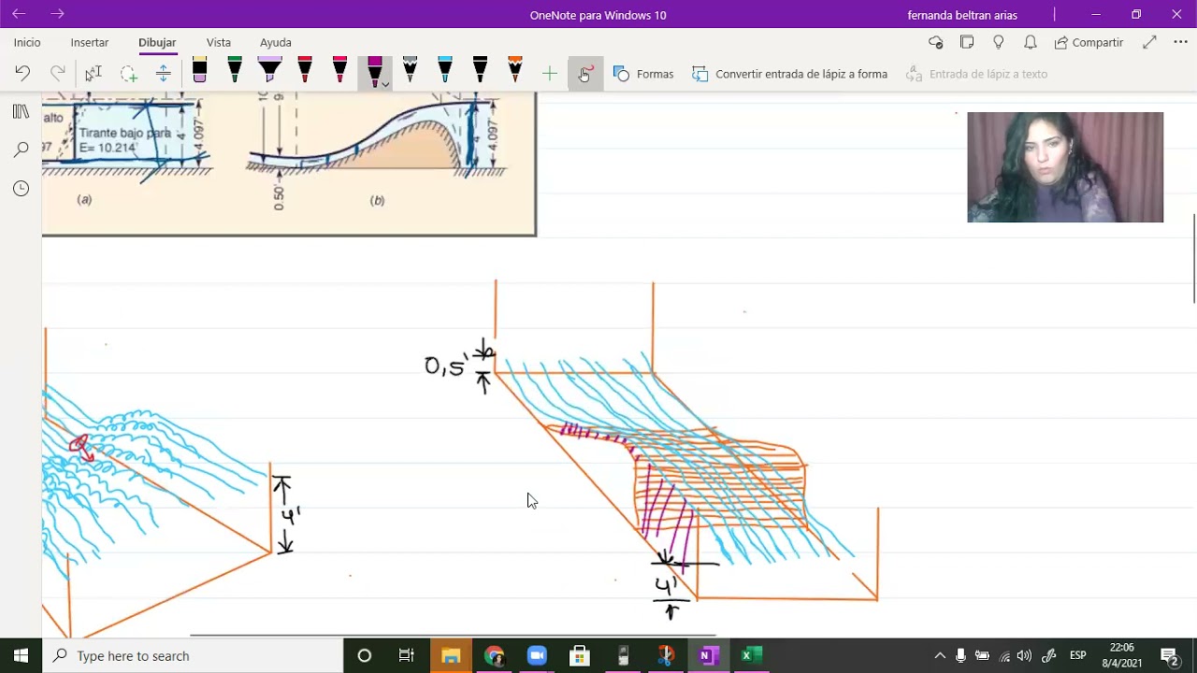
Task: Check the cloud sync status icon
Action: [935, 42]
